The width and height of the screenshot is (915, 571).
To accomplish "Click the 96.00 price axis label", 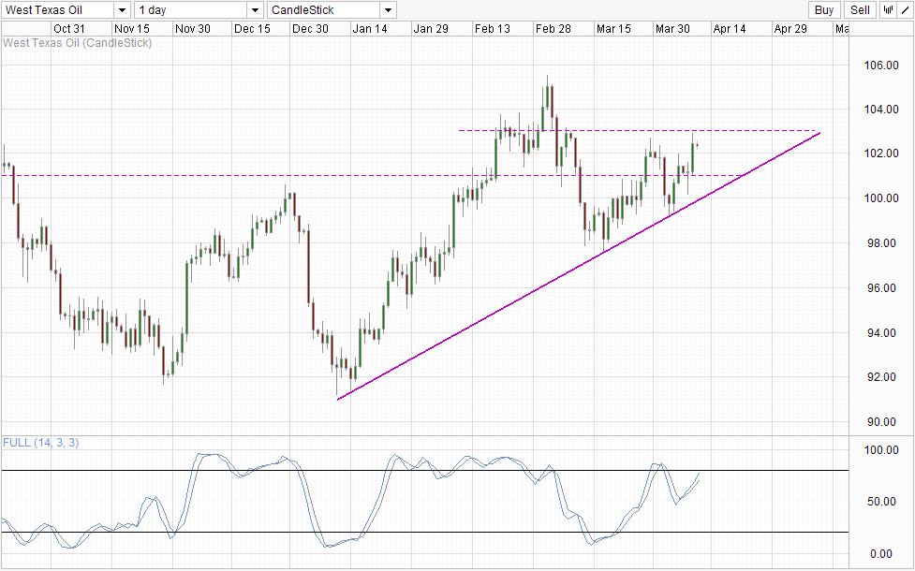I will click(883, 288).
